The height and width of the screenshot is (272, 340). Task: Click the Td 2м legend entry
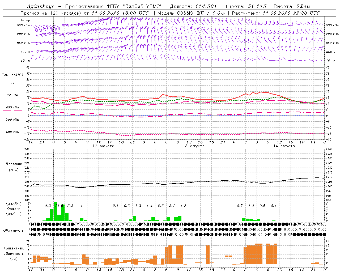12,95
